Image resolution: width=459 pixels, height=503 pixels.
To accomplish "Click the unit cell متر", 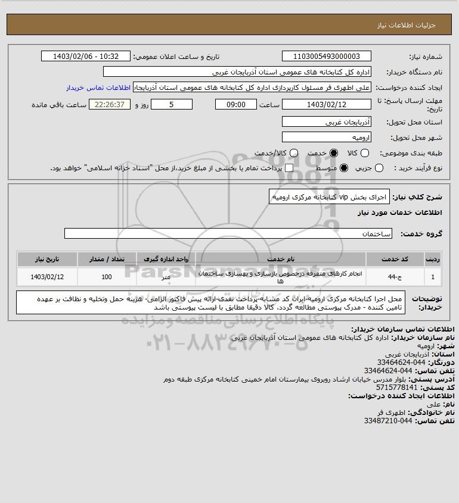I will [x=166, y=277].
